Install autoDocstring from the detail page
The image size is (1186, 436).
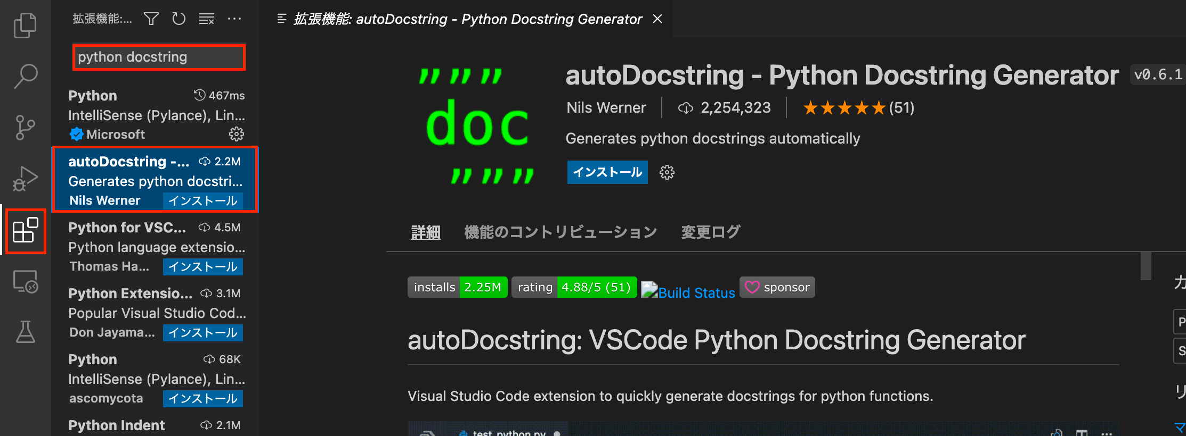coord(607,172)
